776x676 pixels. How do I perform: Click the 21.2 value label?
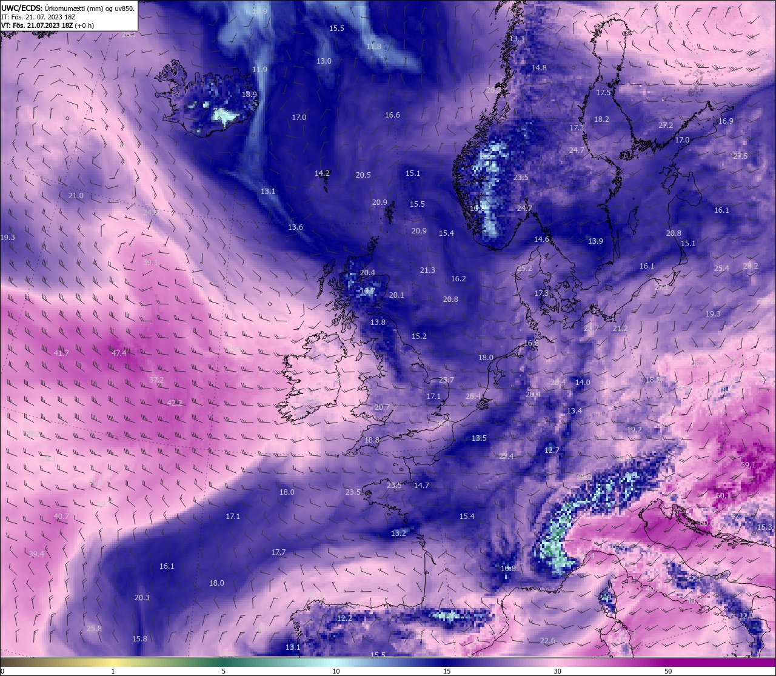(620, 329)
